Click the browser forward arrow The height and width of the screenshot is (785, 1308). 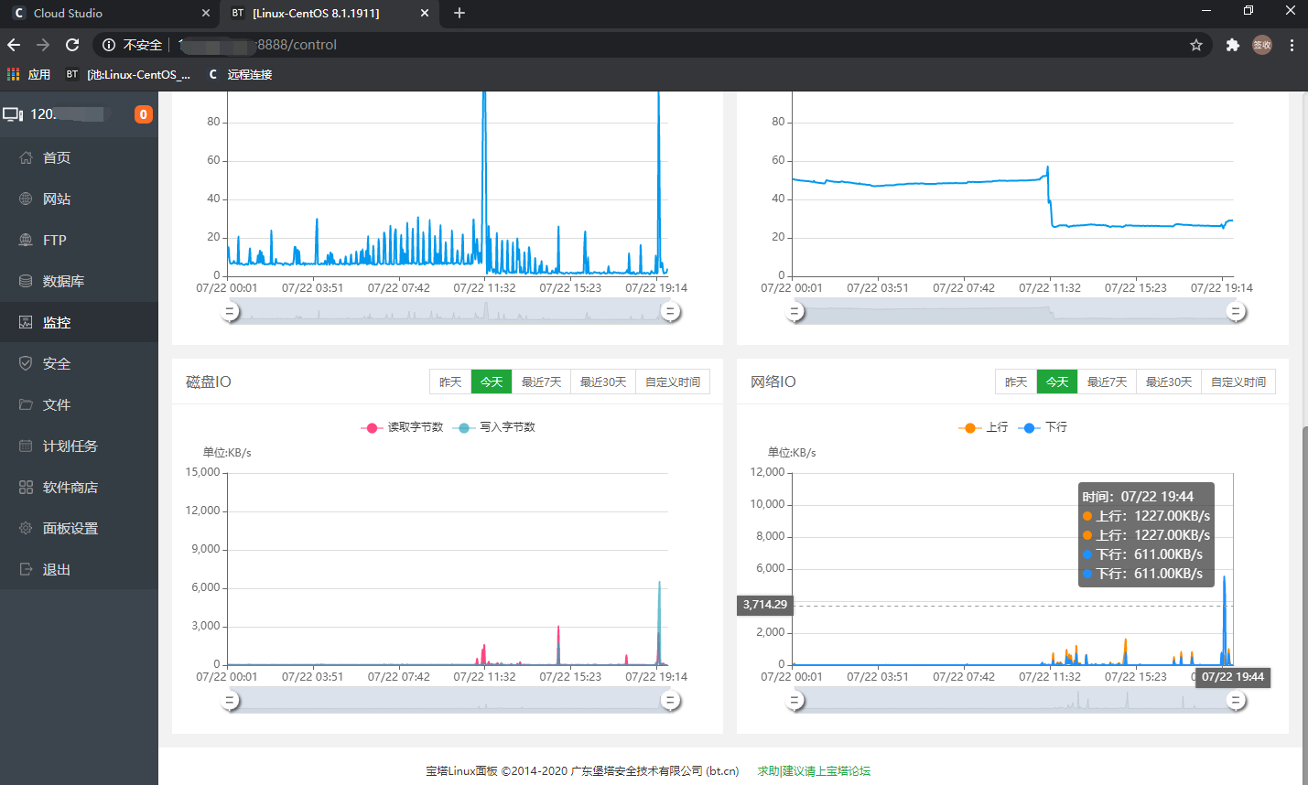[x=43, y=45]
